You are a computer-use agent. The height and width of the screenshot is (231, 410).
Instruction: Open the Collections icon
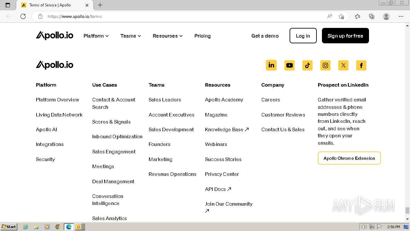(372, 16)
